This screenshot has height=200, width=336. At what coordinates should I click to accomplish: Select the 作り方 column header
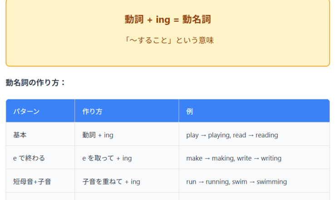click(92, 111)
